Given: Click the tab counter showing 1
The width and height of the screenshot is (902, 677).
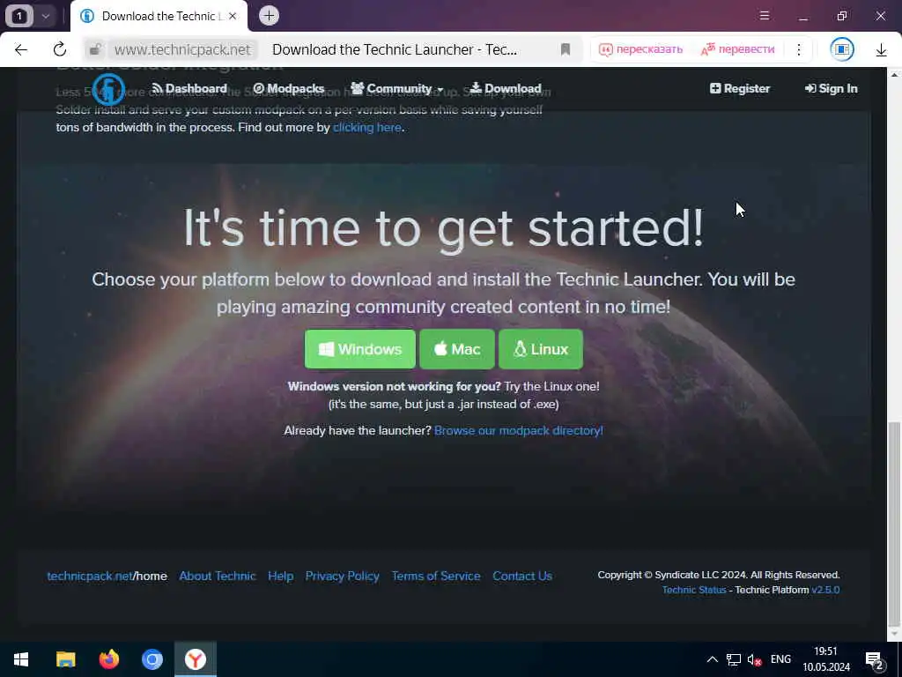Looking at the screenshot, I should 19,16.
